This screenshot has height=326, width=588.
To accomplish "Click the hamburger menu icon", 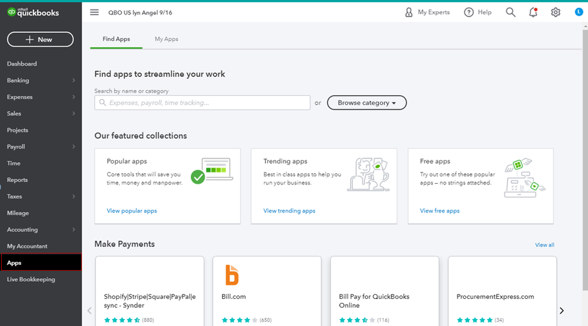I will tap(94, 12).
